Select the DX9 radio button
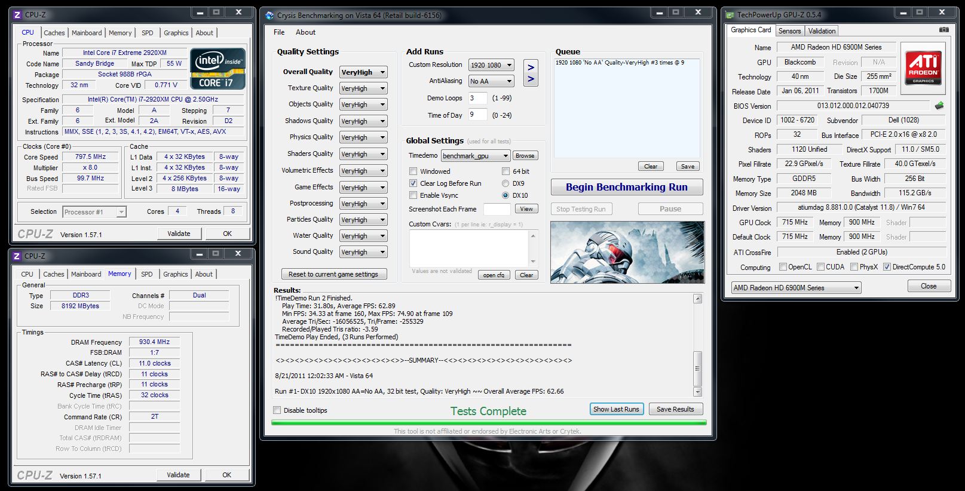 pos(506,183)
